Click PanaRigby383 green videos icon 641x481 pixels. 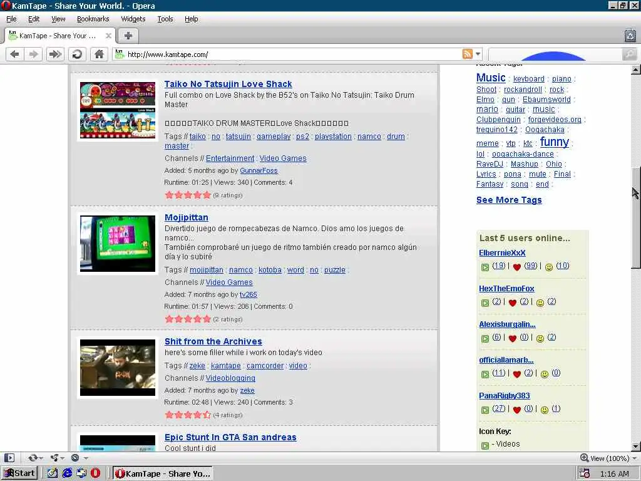(485, 410)
